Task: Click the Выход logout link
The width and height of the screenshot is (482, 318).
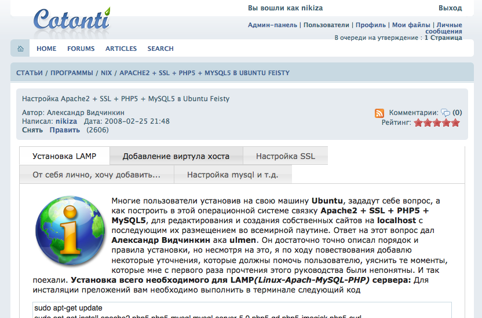Action: pyautogui.click(x=450, y=8)
